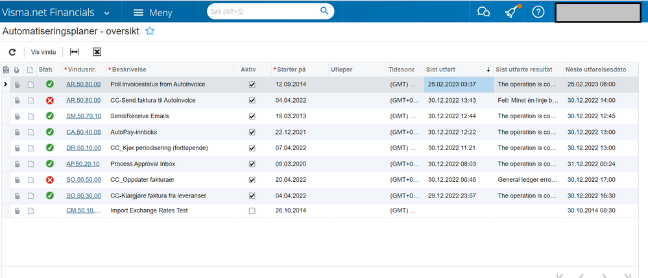The image size is (648, 278).
Task: Open note icon for Import Exchange Rates Test
Action: (x=30, y=211)
